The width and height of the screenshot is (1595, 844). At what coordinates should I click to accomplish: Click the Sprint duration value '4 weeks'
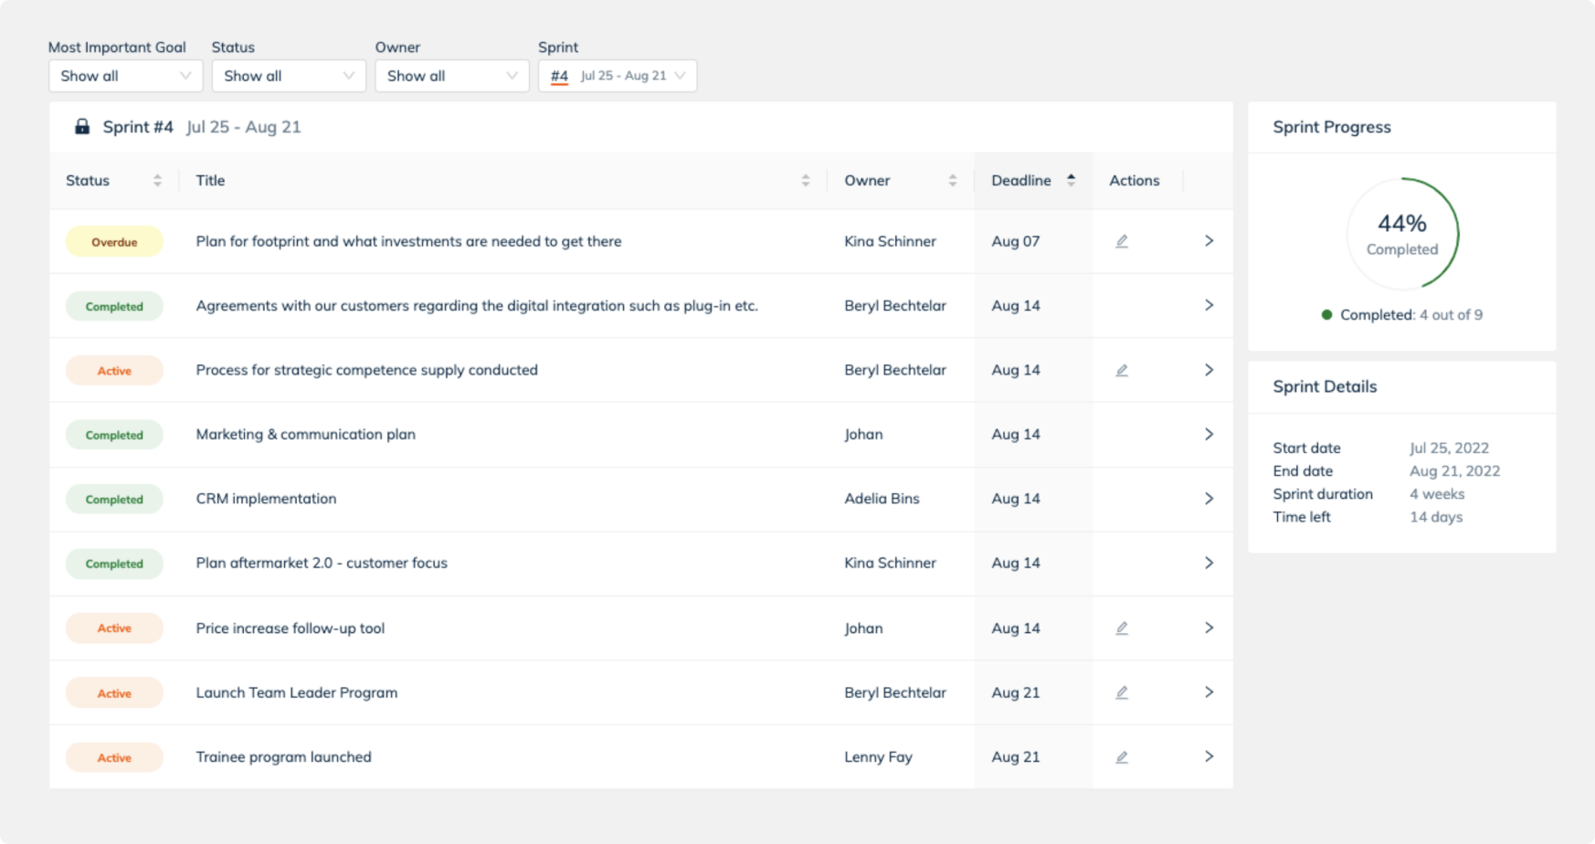tap(1437, 493)
